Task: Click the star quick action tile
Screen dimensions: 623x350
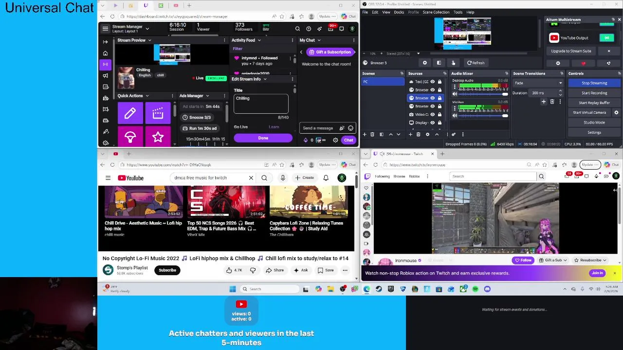Action: 158,137
